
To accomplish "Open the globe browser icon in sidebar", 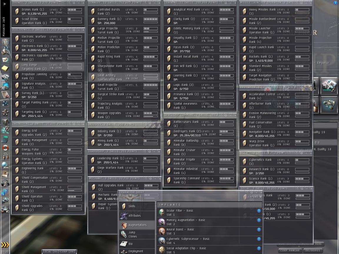I will point(5,166).
